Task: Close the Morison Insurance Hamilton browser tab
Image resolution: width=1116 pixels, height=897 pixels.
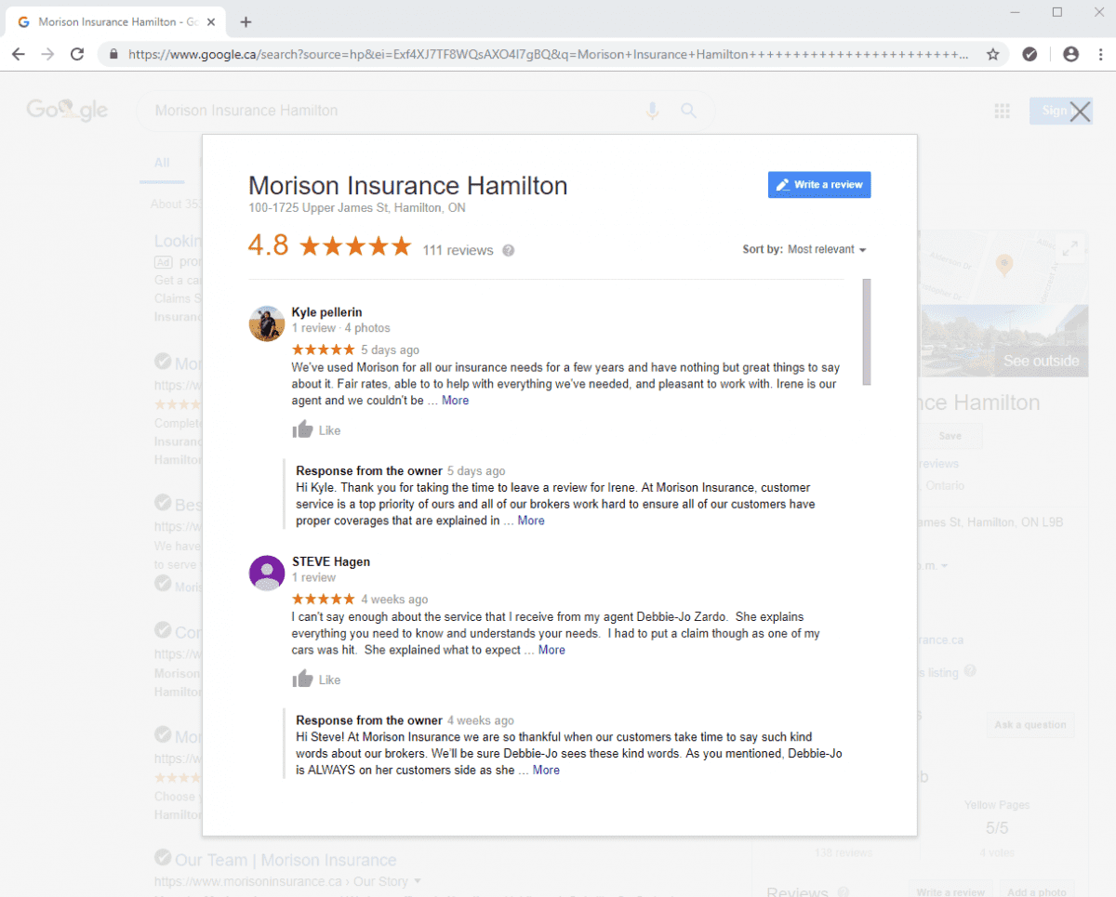Action: [x=212, y=21]
